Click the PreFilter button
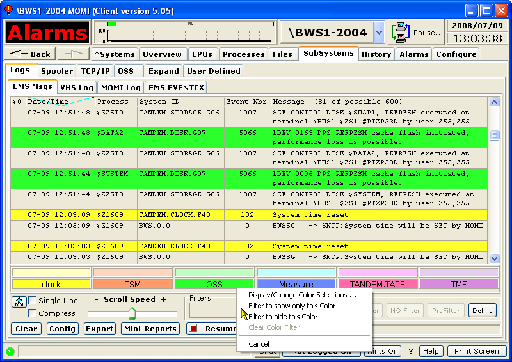 pyautogui.click(x=445, y=310)
